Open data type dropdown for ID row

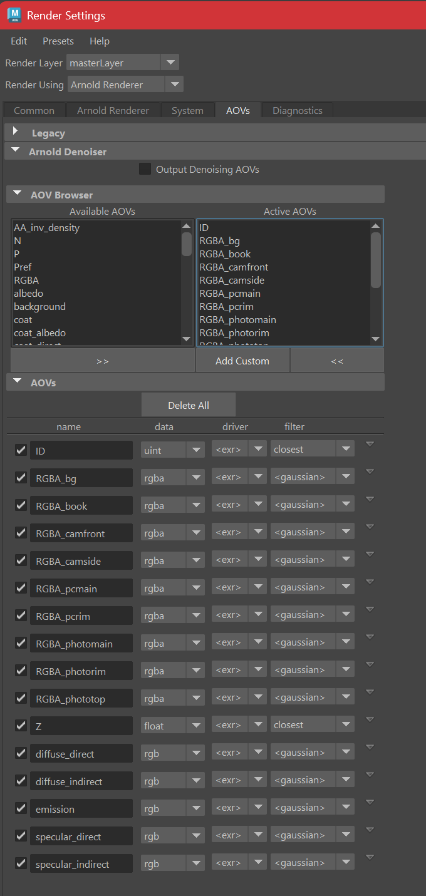tap(172, 450)
